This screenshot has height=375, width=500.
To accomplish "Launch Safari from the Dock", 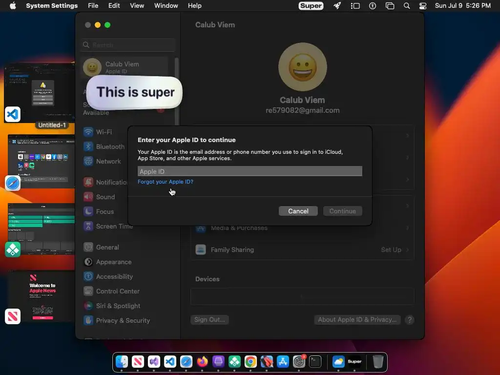I will 186,362.
